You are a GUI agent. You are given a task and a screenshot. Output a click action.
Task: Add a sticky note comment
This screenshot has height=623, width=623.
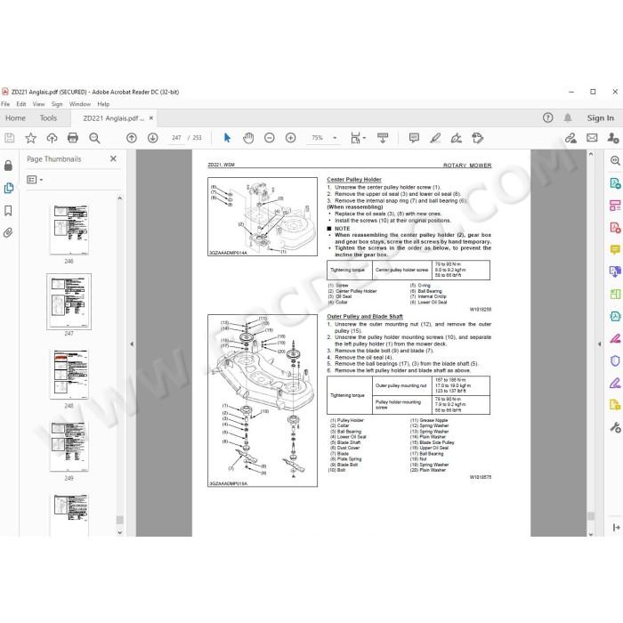[414, 138]
